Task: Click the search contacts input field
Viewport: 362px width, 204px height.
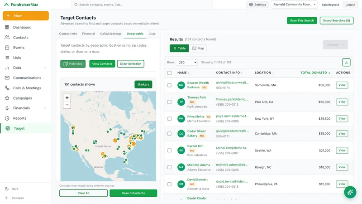Action: coord(142,5)
